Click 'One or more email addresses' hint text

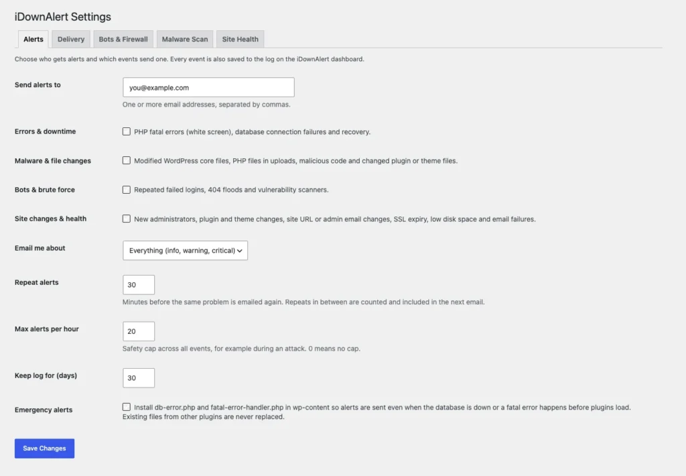point(206,105)
